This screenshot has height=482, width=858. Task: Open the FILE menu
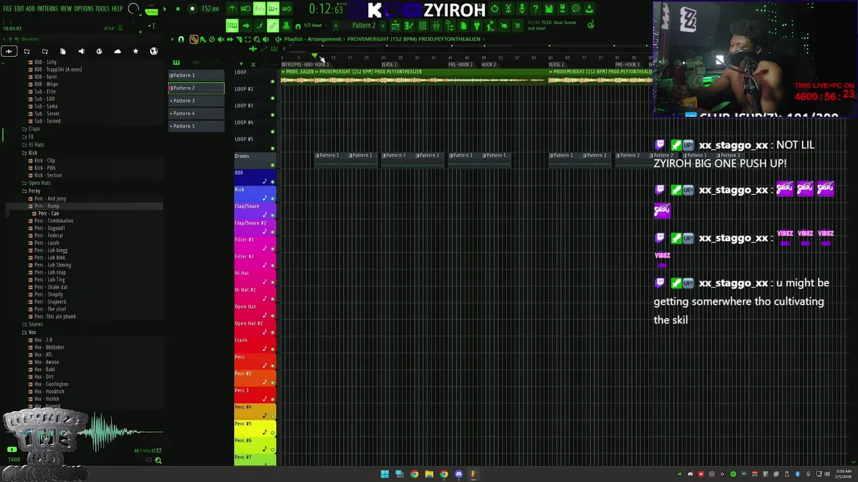[x=7, y=9]
